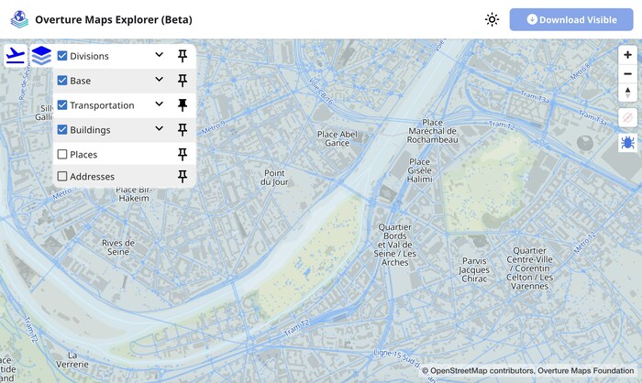The image size is (642, 383).
Task: Enable the Addresses layer checkbox
Action: tap(62, 176)
